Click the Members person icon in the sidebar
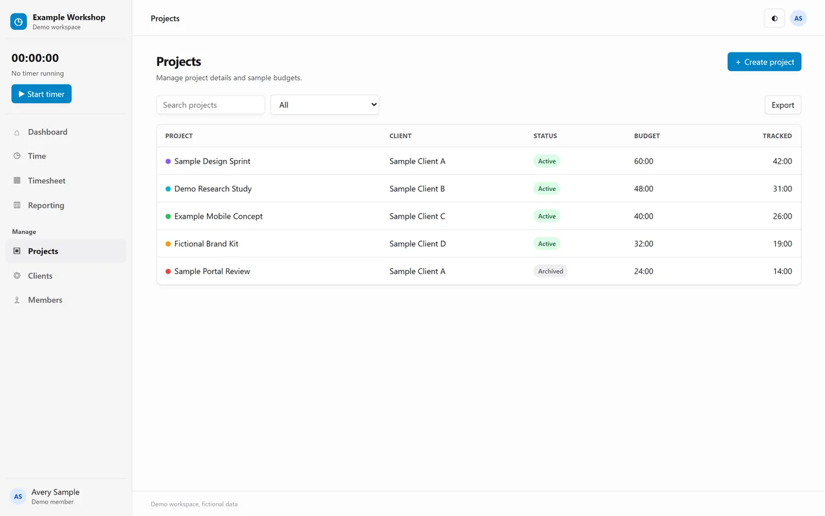Screen dimensions: 825x516 (x=17, y=300)
